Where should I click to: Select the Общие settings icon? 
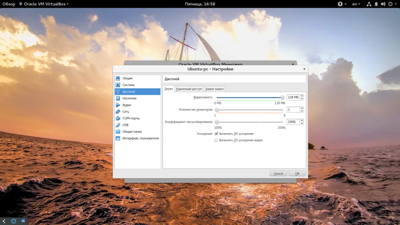click(118, 79)
